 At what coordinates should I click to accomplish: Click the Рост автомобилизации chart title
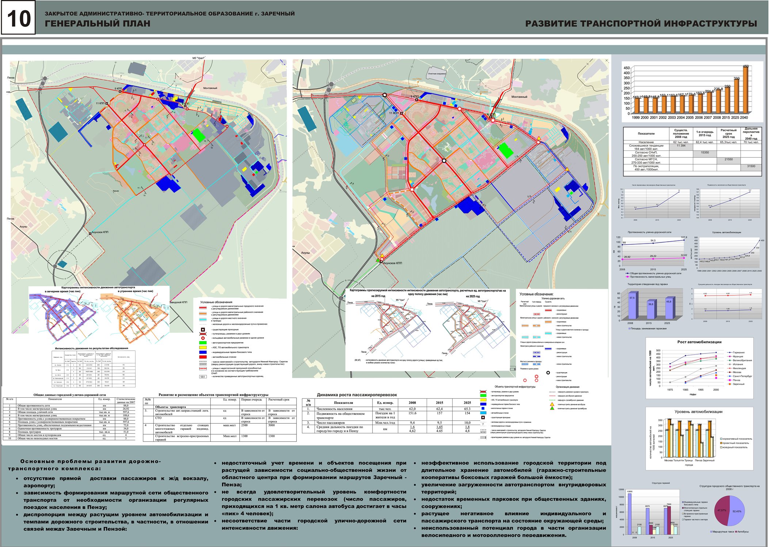click(x=699, y=342)
